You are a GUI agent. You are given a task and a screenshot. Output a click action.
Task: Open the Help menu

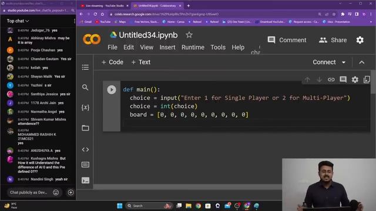[238, 47]
